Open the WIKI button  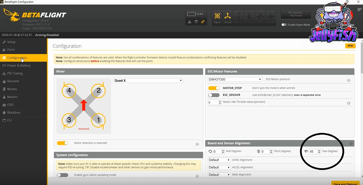[350, 46]
